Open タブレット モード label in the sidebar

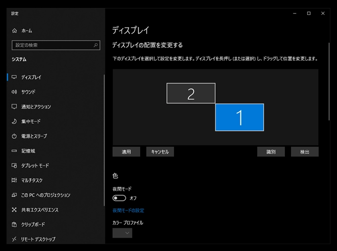click(35, 165)
